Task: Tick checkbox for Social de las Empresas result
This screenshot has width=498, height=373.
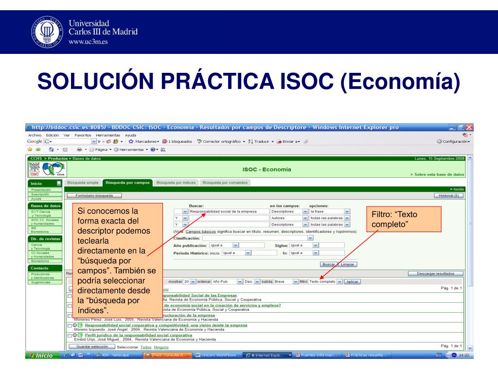Action: (70, 296)
